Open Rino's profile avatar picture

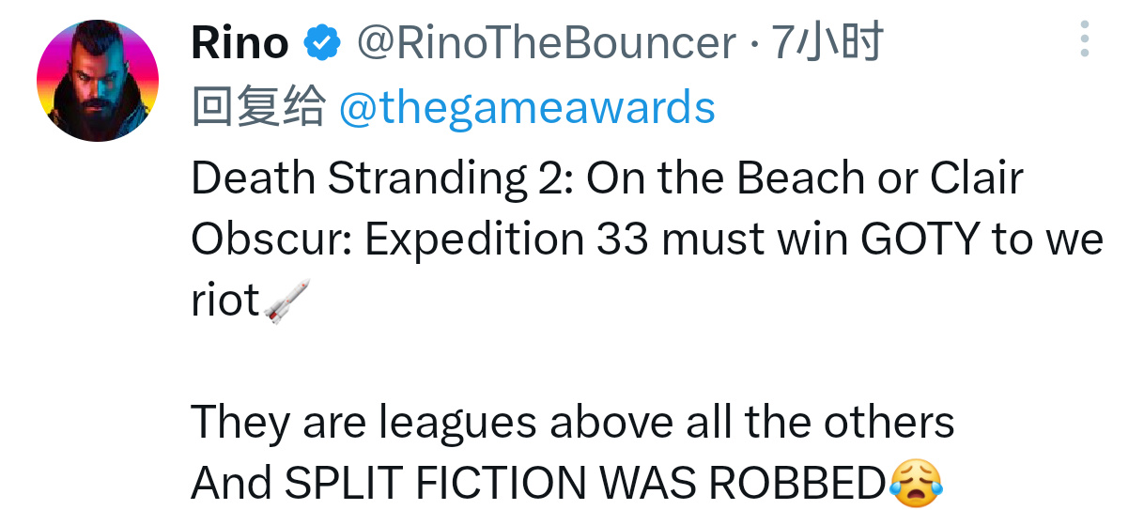tap(98, 81)
